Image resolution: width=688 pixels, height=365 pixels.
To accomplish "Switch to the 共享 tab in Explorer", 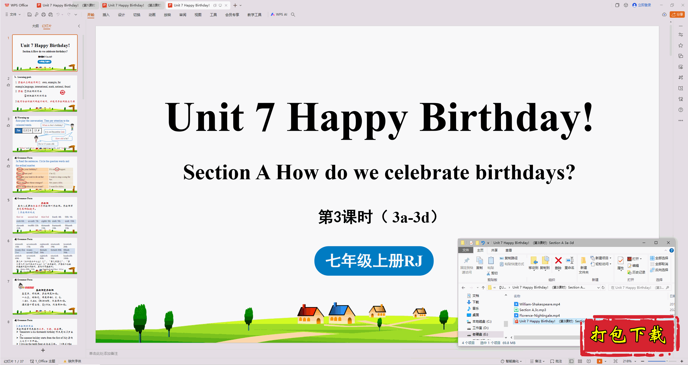I will click(x=494, y=250).
